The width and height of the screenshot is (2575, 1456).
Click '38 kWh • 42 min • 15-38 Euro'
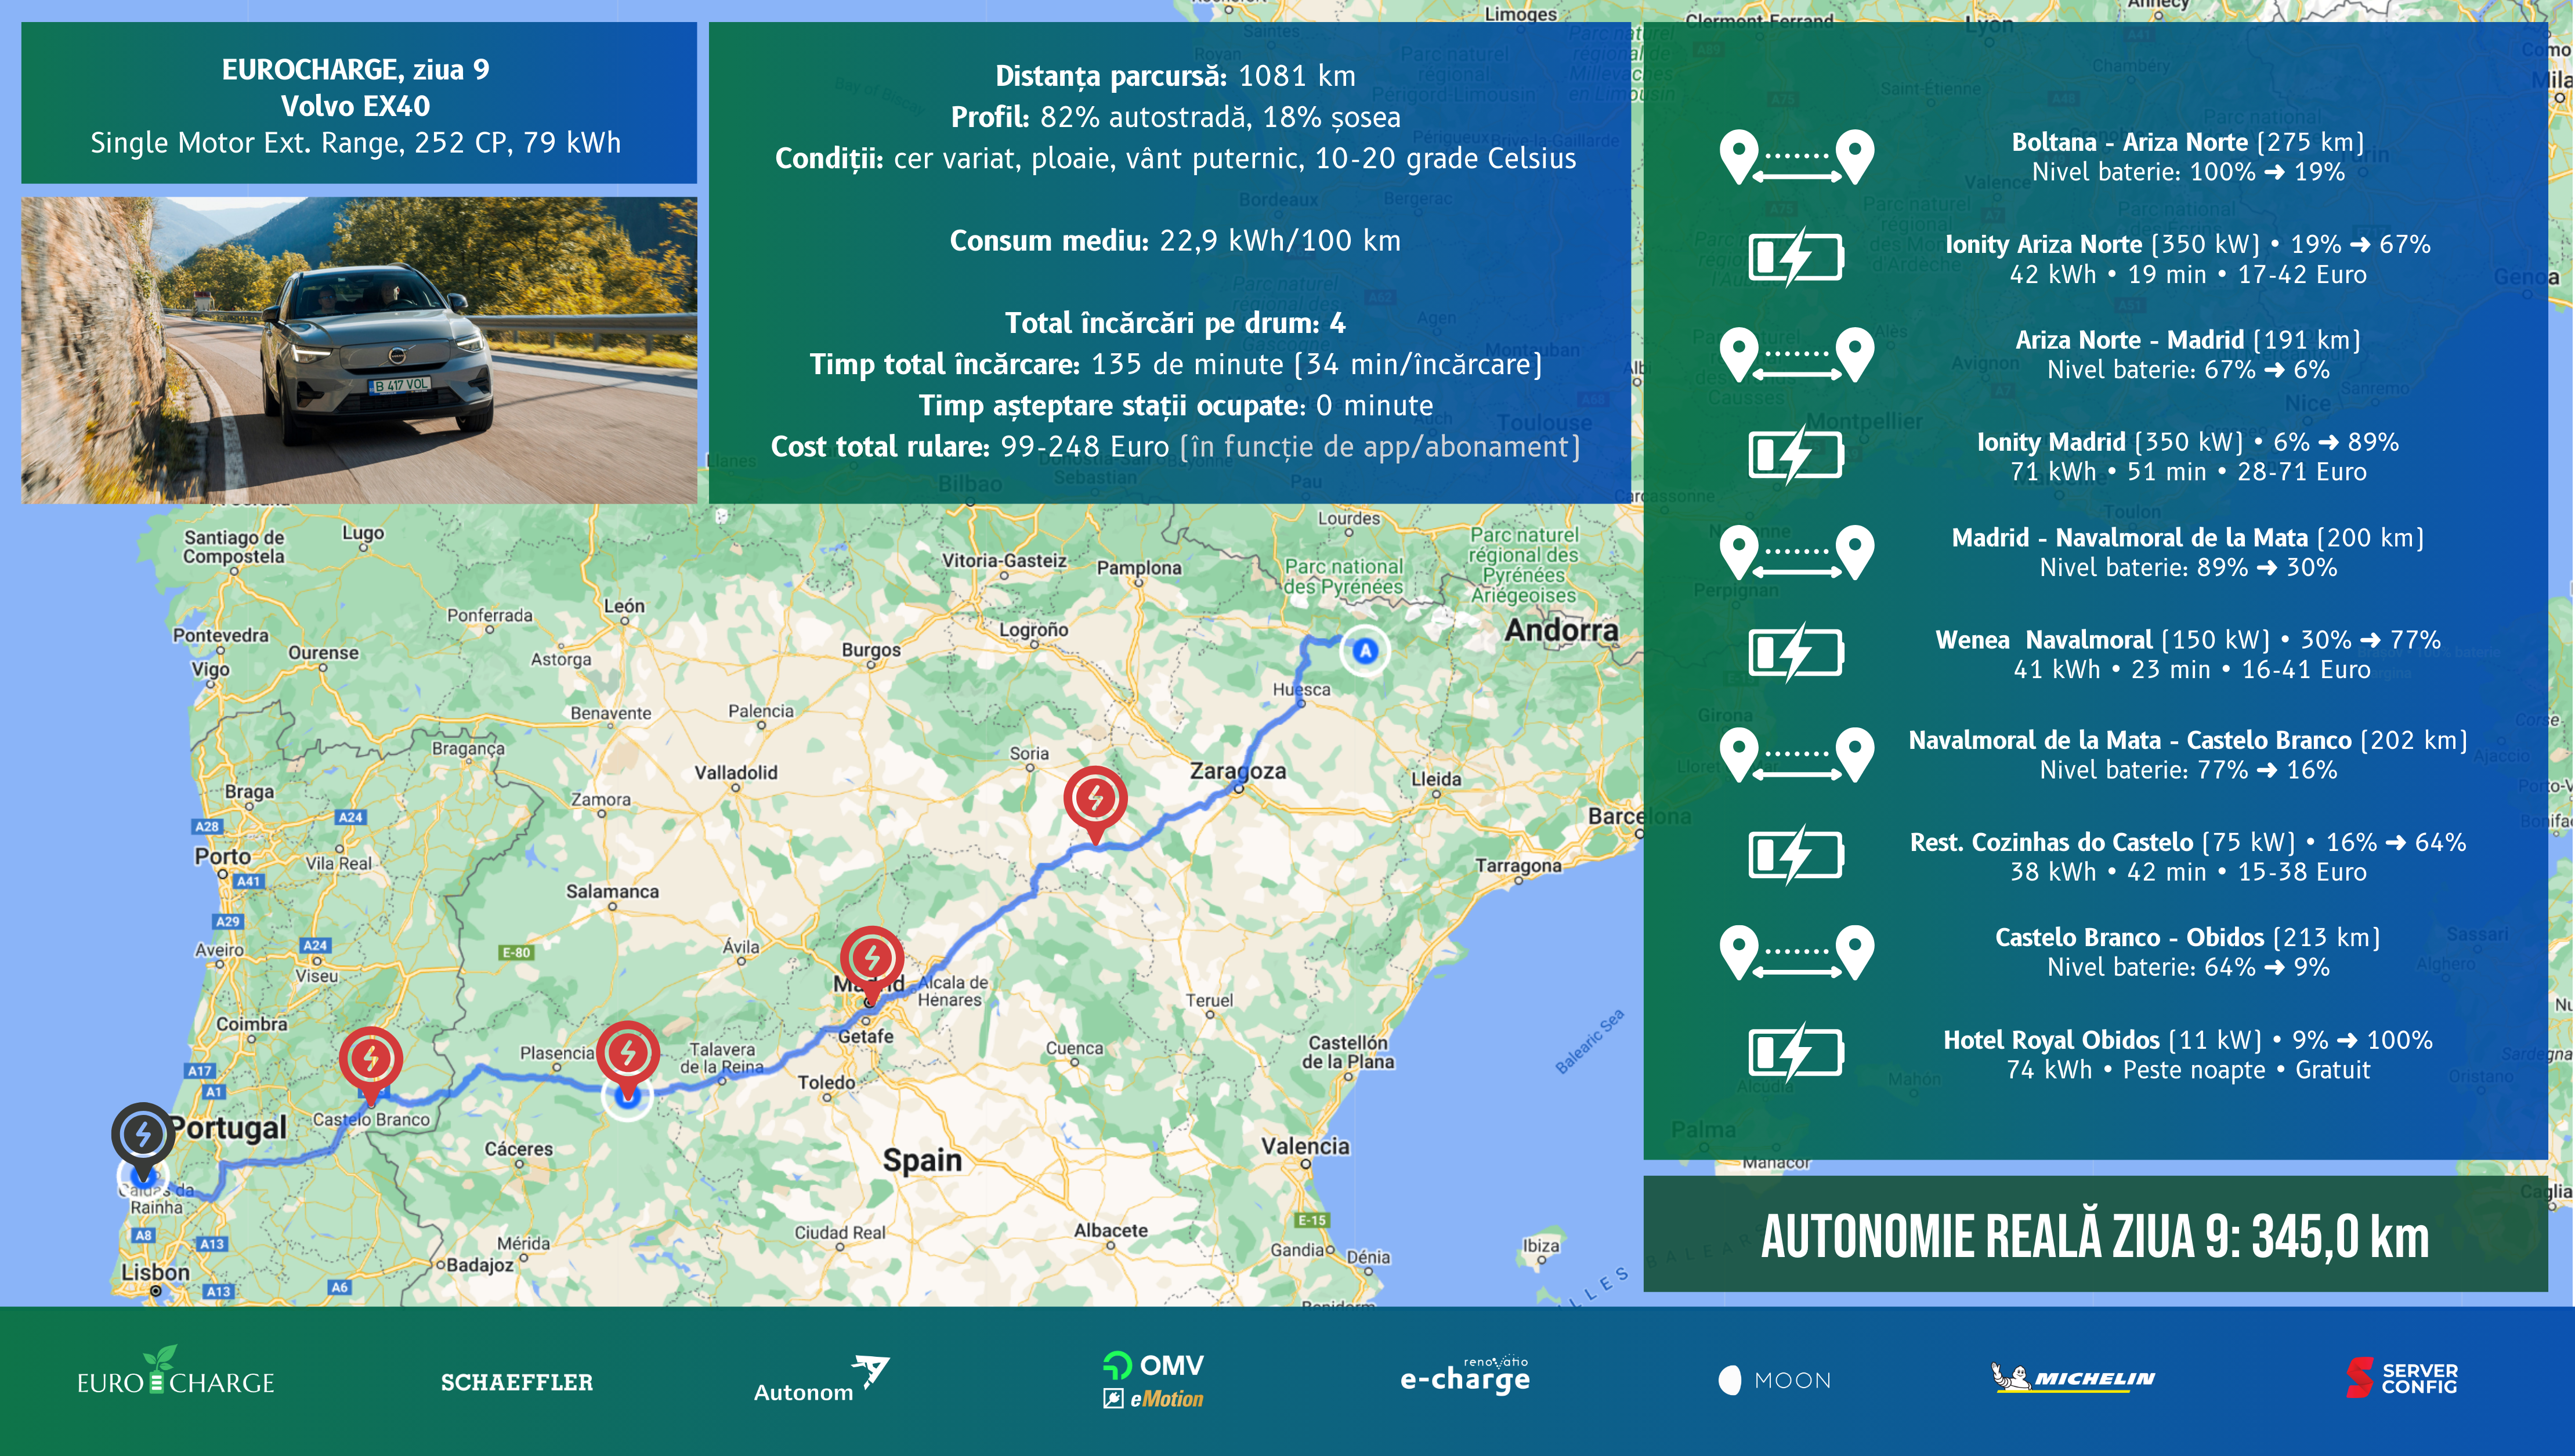coord(2188,872)
